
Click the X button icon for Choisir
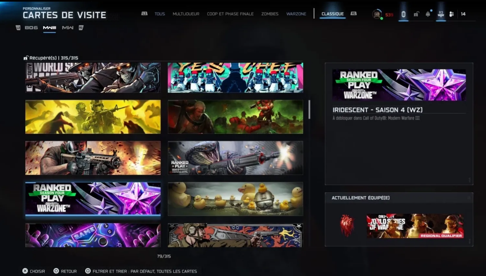[25, 271]
